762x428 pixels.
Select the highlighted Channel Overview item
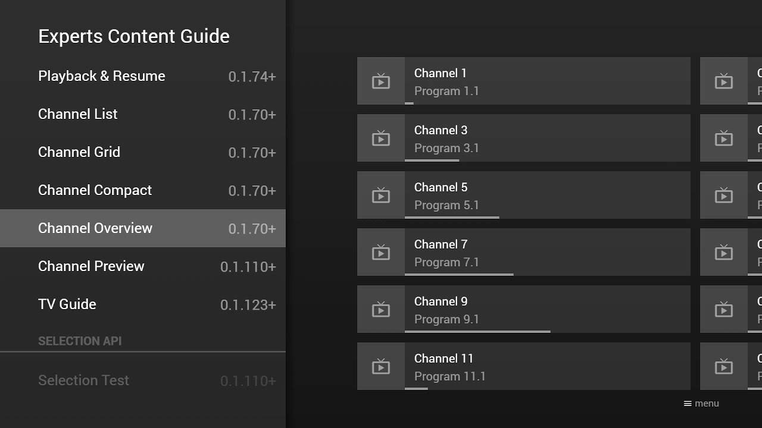[x=143, y=228]
